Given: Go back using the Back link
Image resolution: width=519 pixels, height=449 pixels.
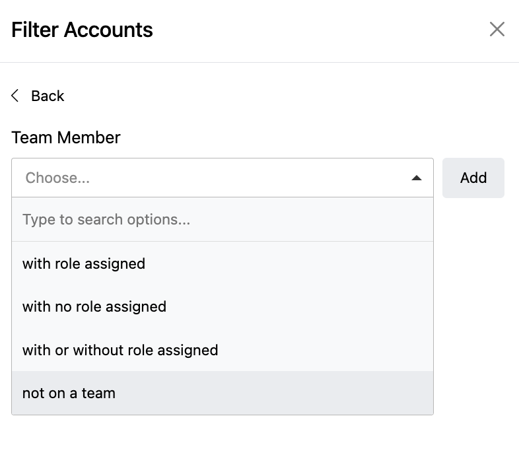Looking at the screenshot, I should point(47,96).
